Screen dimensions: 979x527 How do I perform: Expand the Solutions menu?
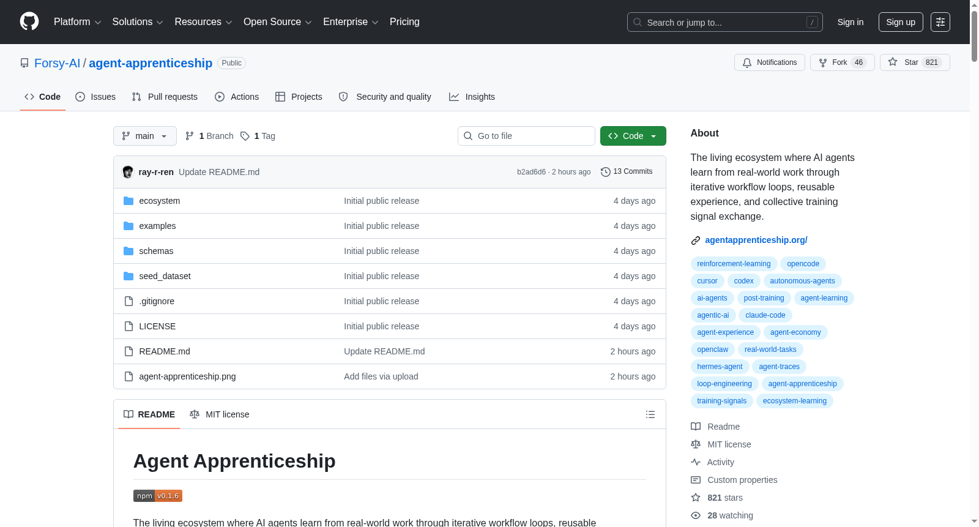point(138,22)
